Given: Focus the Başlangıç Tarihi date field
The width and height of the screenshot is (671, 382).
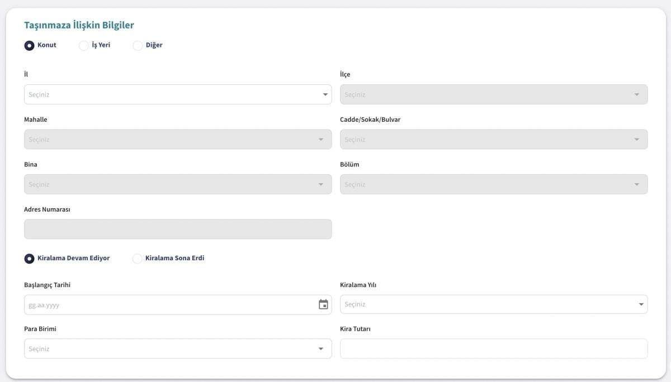Looking at the screenshot, I should [x=168, y=305].
